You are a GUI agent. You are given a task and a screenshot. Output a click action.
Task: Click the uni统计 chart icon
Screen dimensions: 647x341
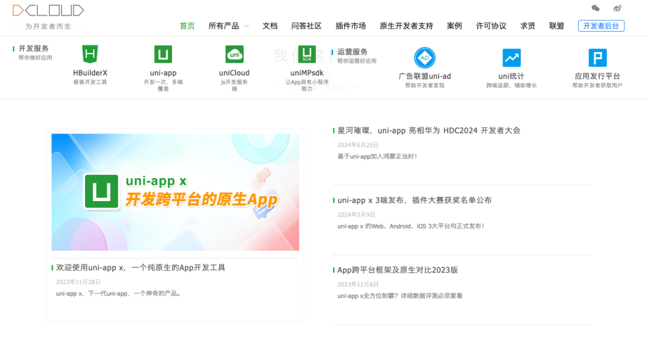(511, 57)
